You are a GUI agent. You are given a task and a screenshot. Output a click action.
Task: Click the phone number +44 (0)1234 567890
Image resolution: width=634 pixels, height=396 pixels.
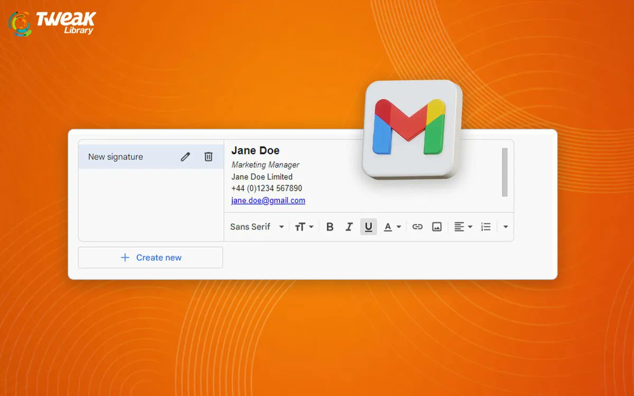(x=267, y=188)
